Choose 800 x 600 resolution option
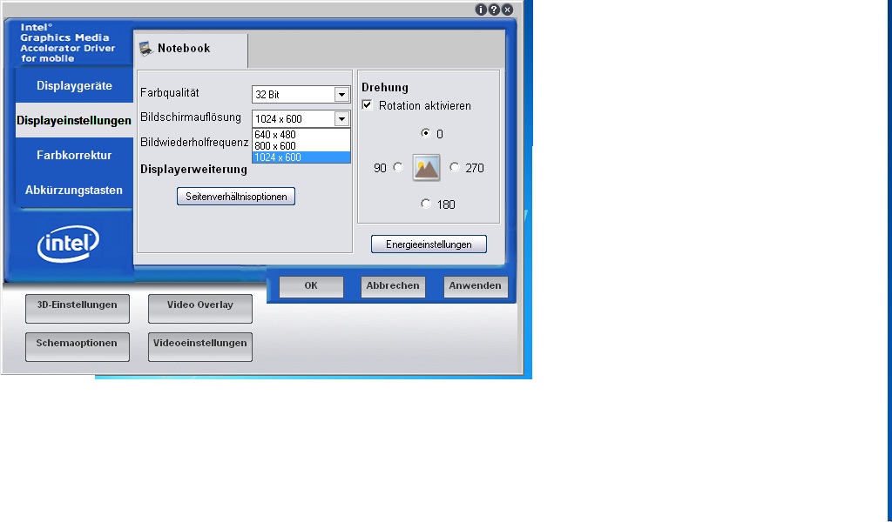The image size is (892, 522). pyautogui.click(x=301, y=146)
